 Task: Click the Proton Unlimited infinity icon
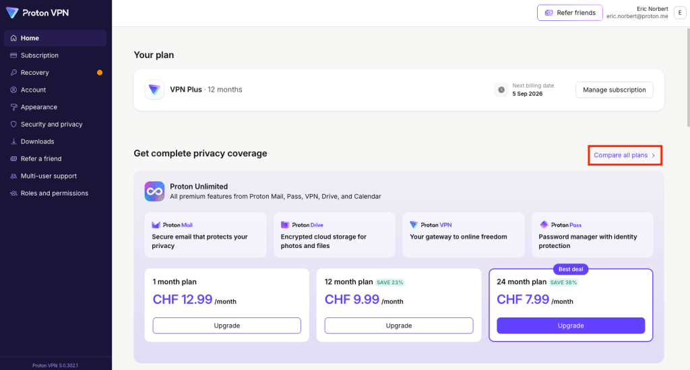(154, 191)
